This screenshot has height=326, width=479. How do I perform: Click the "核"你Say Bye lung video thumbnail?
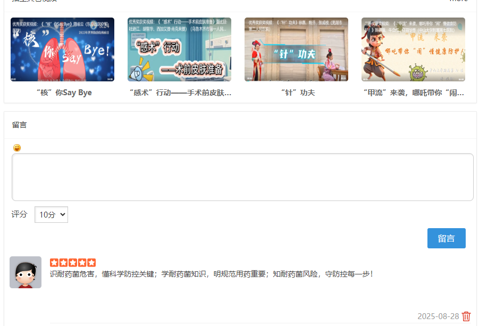pos(62,49)
